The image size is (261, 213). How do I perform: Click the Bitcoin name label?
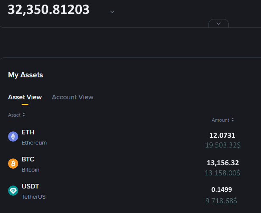coord(31,170)
